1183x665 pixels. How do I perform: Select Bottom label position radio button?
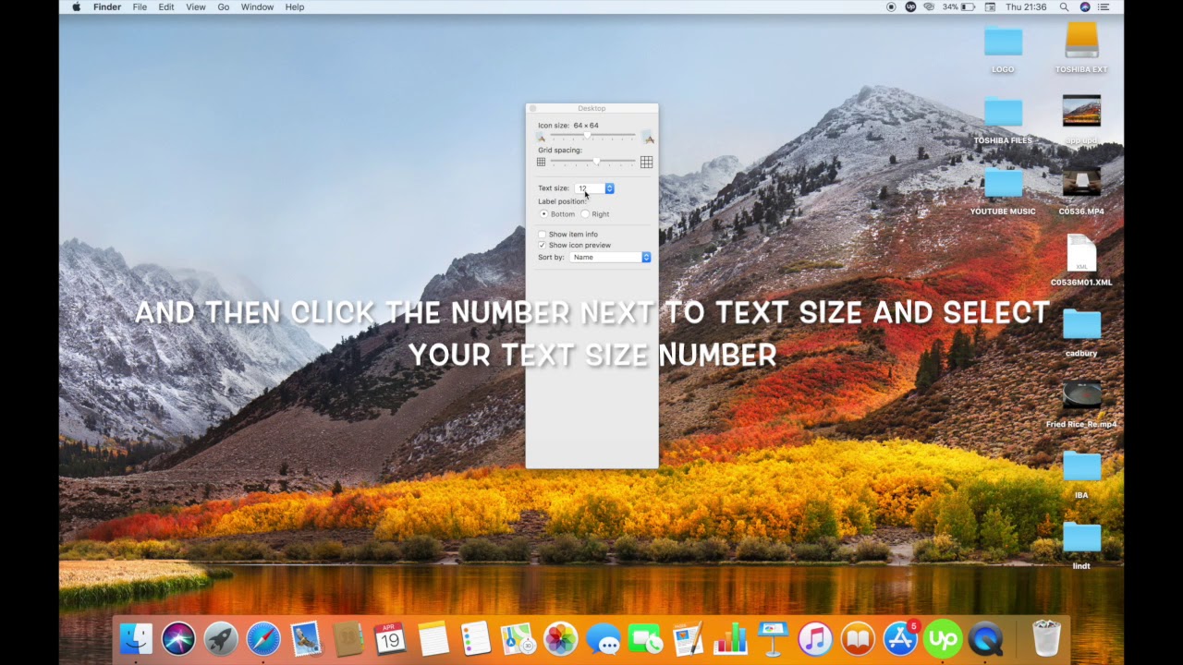pos(543,213)
